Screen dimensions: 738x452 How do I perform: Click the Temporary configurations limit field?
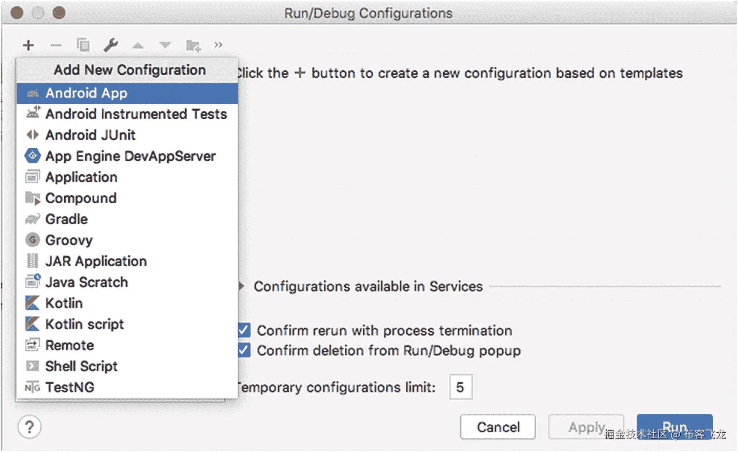(460, 387)
